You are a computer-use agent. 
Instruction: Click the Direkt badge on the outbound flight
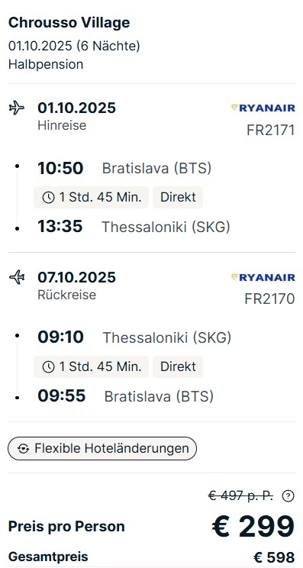point(178,198)
